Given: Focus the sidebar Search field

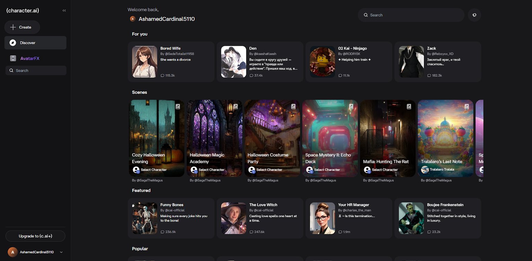Looking at the screenshot, I should [36, 71].
